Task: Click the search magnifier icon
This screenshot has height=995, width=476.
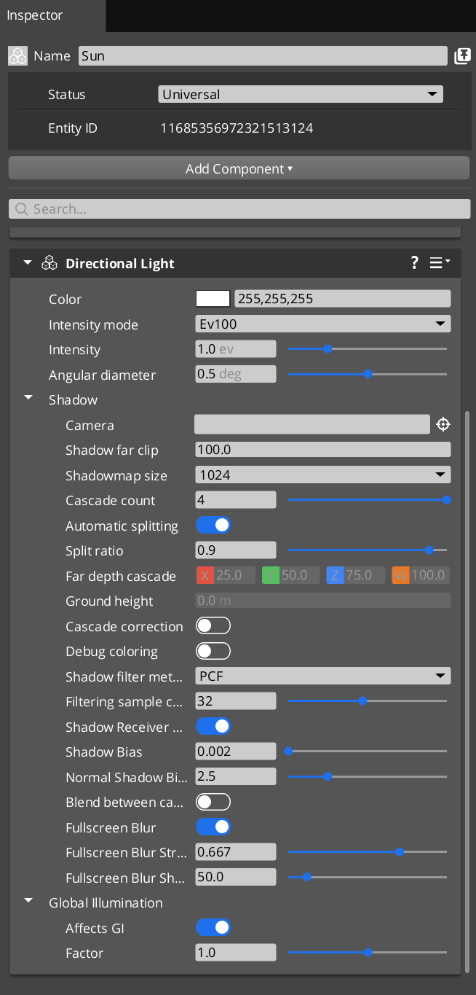Action: click(x=22, y=209)
